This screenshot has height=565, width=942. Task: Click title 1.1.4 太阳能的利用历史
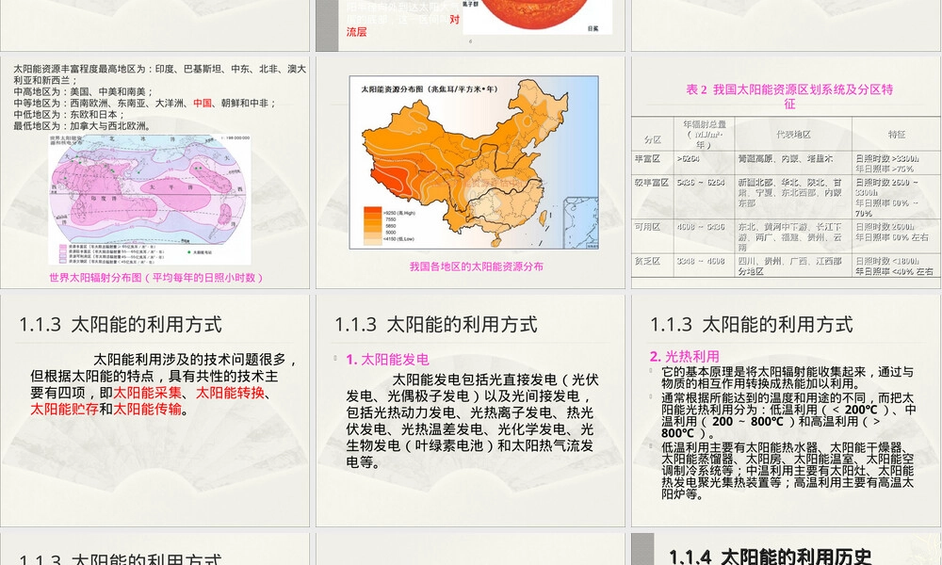pos(770,557)
